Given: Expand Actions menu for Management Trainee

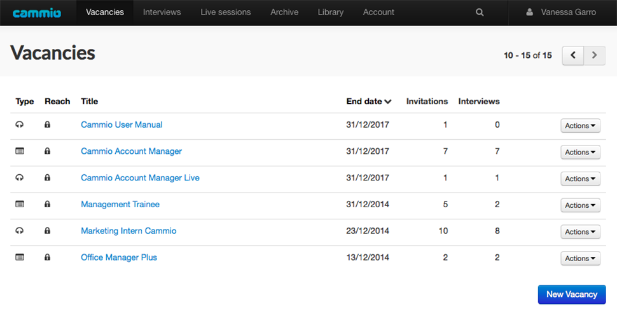Looking at the screenshot, I should (580, 205).
